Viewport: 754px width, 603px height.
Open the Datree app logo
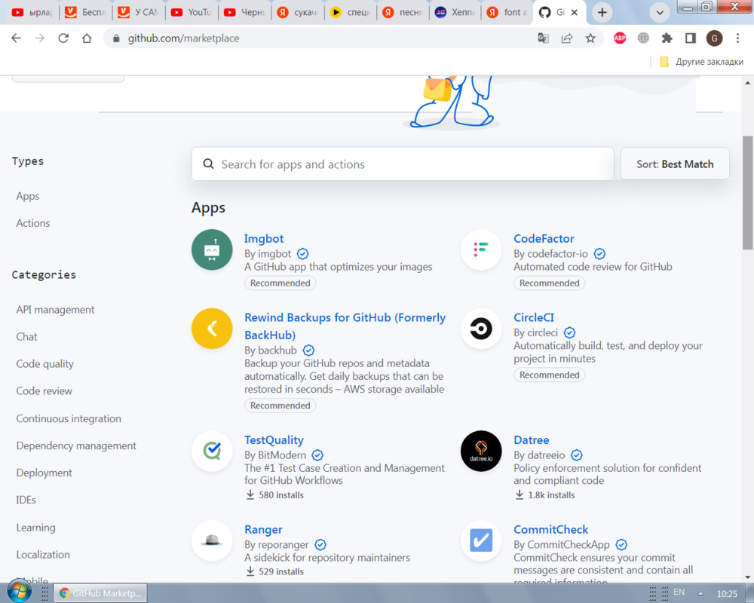(481, 451)
